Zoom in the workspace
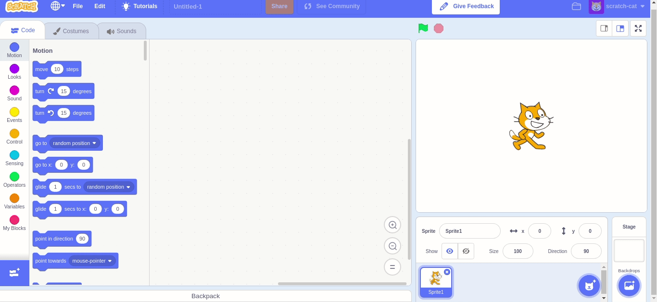 (392, 225)
